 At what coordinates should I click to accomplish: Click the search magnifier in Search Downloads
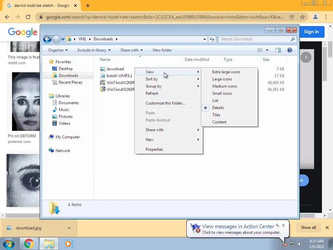click(x=293, y=39)
